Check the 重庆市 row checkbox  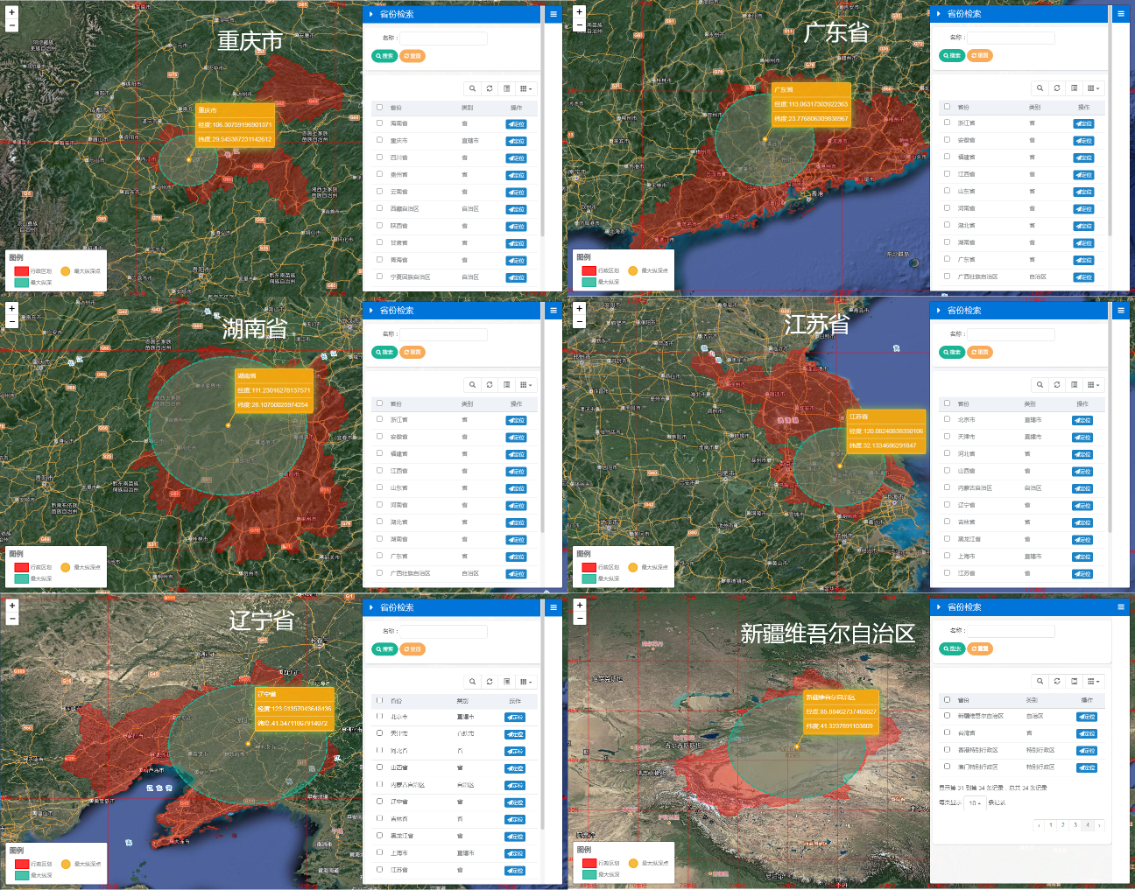[379, 140]
